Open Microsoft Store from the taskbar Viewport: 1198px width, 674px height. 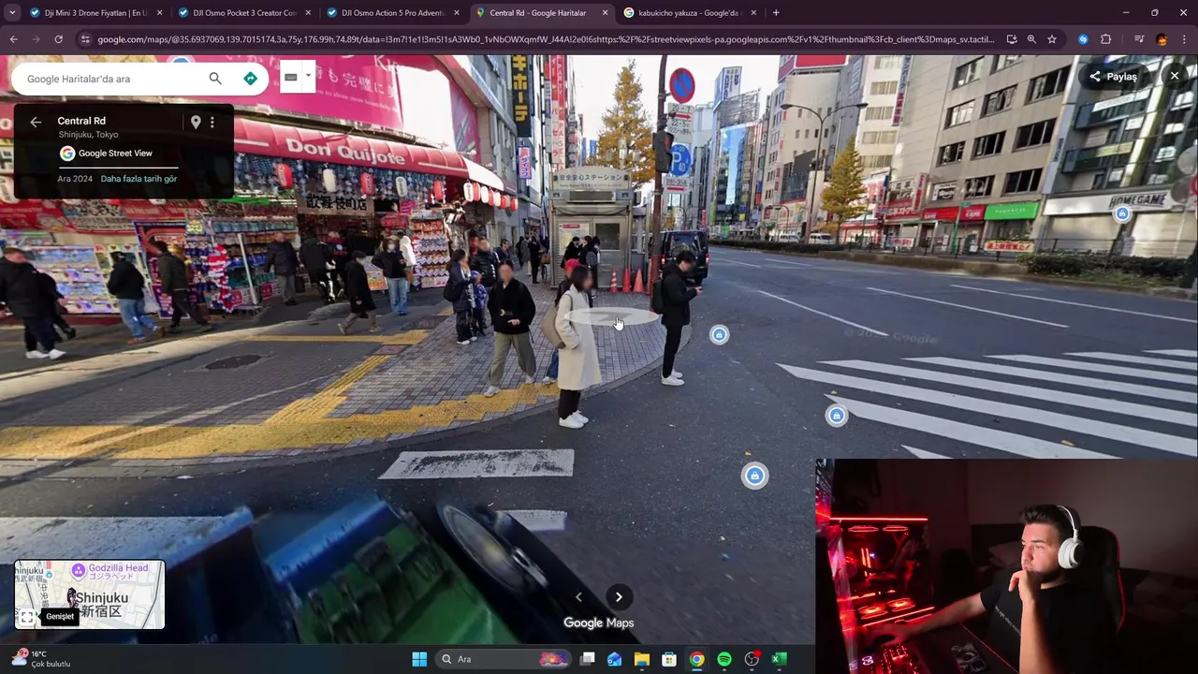tap(669, 659)
